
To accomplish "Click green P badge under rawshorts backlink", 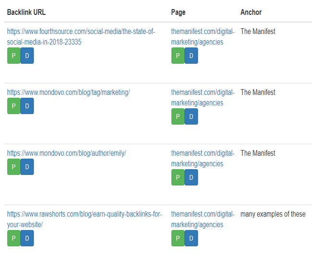I will coord(14,238).
